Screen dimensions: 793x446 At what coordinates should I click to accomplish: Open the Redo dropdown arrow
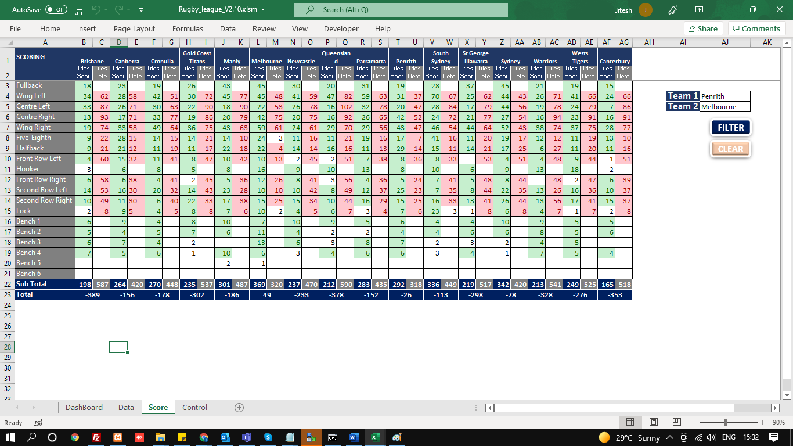(128, 10)
